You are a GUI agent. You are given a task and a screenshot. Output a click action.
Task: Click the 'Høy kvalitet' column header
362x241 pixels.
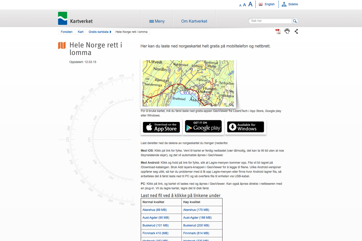192,202
